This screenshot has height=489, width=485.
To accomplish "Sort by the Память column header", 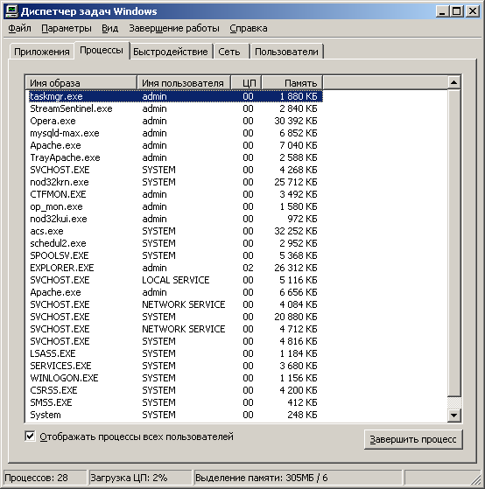I will (292, 83).
